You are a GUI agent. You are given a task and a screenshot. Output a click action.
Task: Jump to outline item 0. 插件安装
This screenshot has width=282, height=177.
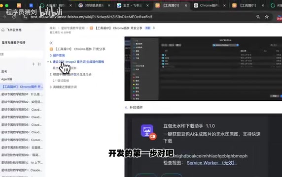click(57, 56)
